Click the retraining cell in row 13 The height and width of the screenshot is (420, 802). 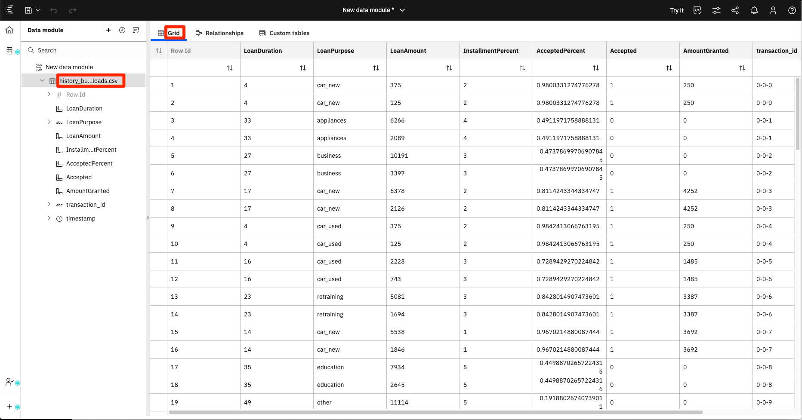tap(350, 297)
